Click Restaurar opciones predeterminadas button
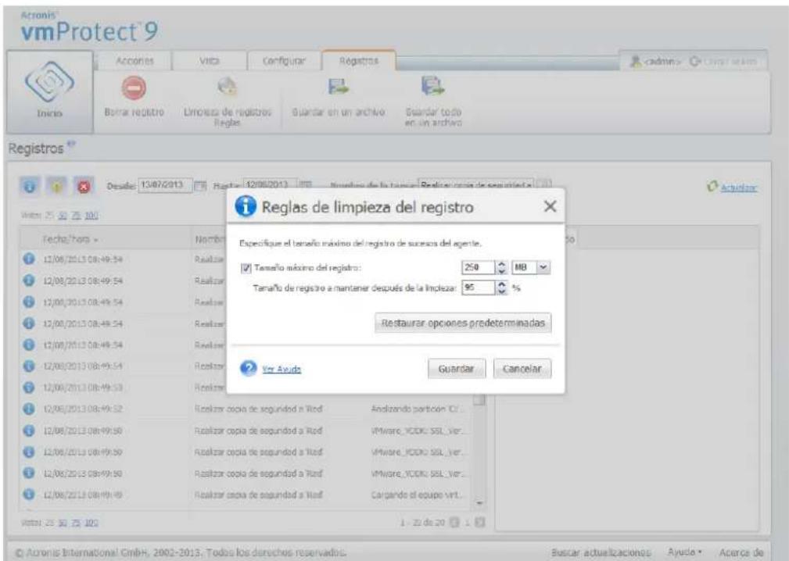 coord(463,323)
